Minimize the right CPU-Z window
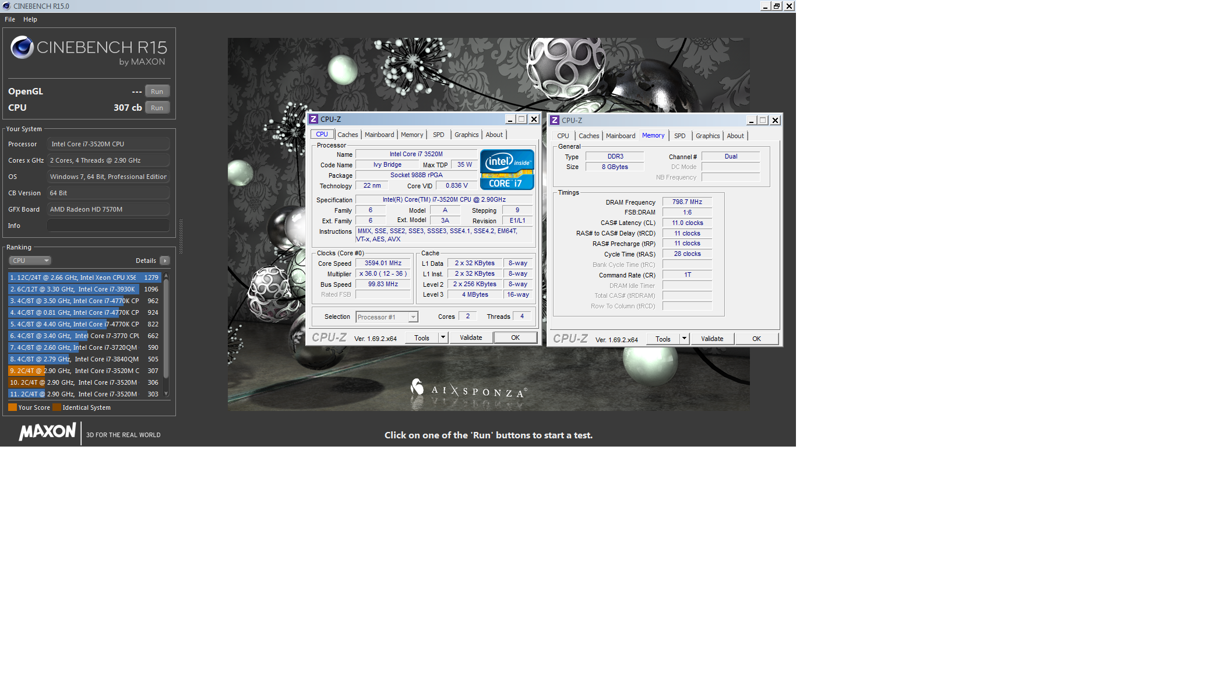1212x682 pixels. pos(751,120)
